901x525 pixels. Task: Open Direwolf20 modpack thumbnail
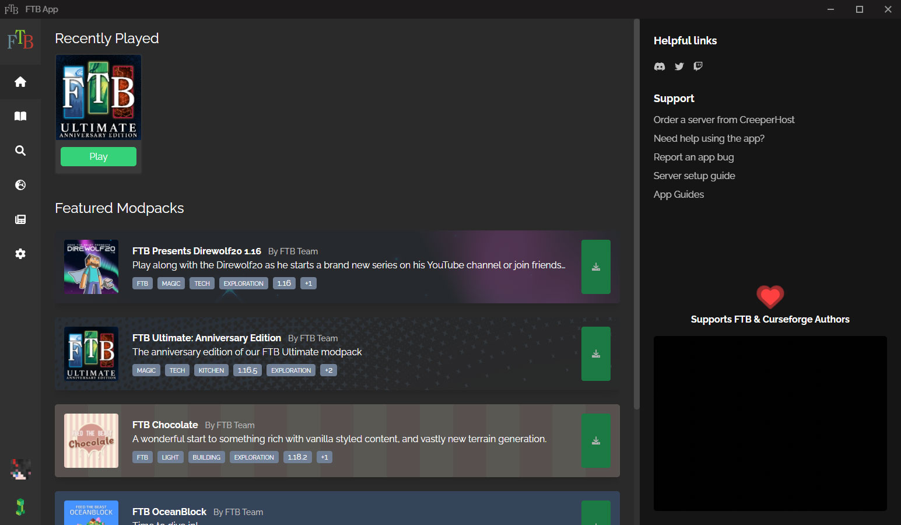[x=91, y=267]
